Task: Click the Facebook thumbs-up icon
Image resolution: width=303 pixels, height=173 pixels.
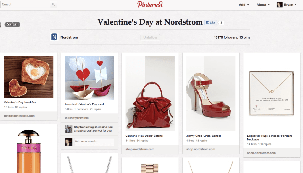Action: click(x=209, y=22)
